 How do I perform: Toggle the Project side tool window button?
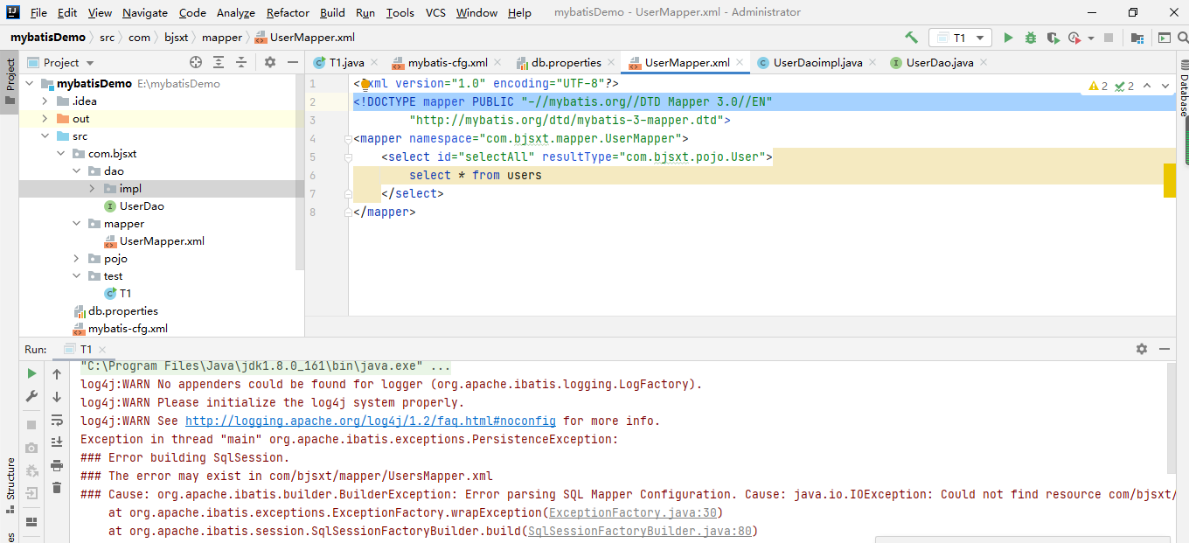point(10,81)
